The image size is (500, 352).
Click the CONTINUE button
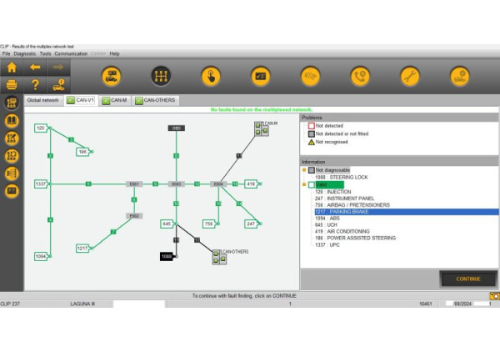[x=467, y=279]
